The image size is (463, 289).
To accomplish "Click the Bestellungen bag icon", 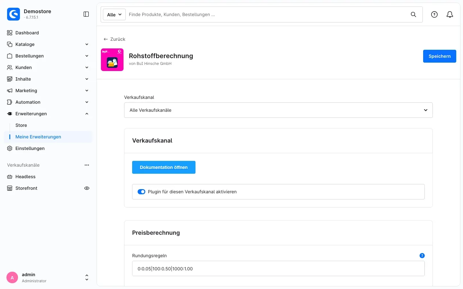I will pos(10,56).
